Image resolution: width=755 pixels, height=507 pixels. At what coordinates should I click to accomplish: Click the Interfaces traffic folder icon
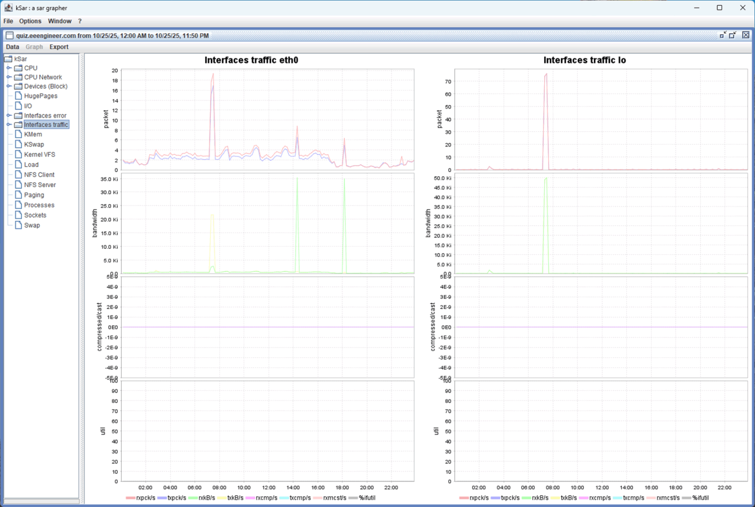click(x=19, y=125)
